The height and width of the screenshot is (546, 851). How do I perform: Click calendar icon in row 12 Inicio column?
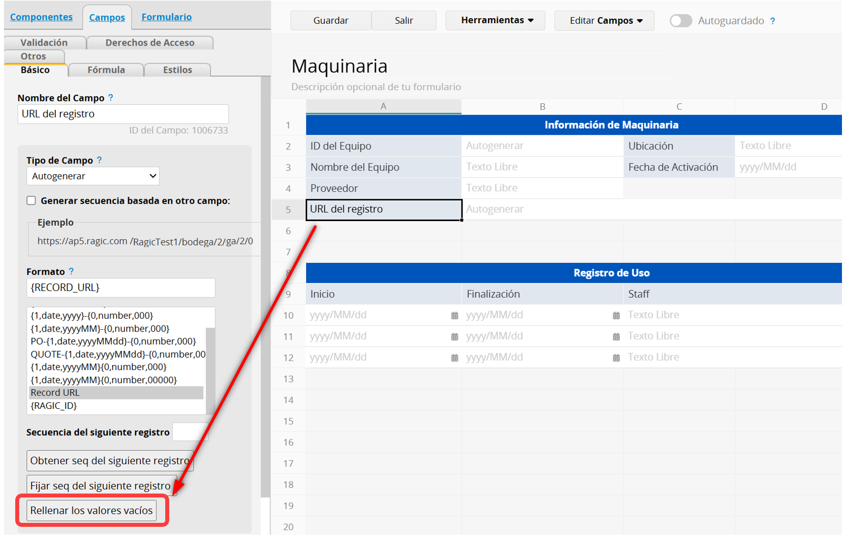(x=455, y=358)
